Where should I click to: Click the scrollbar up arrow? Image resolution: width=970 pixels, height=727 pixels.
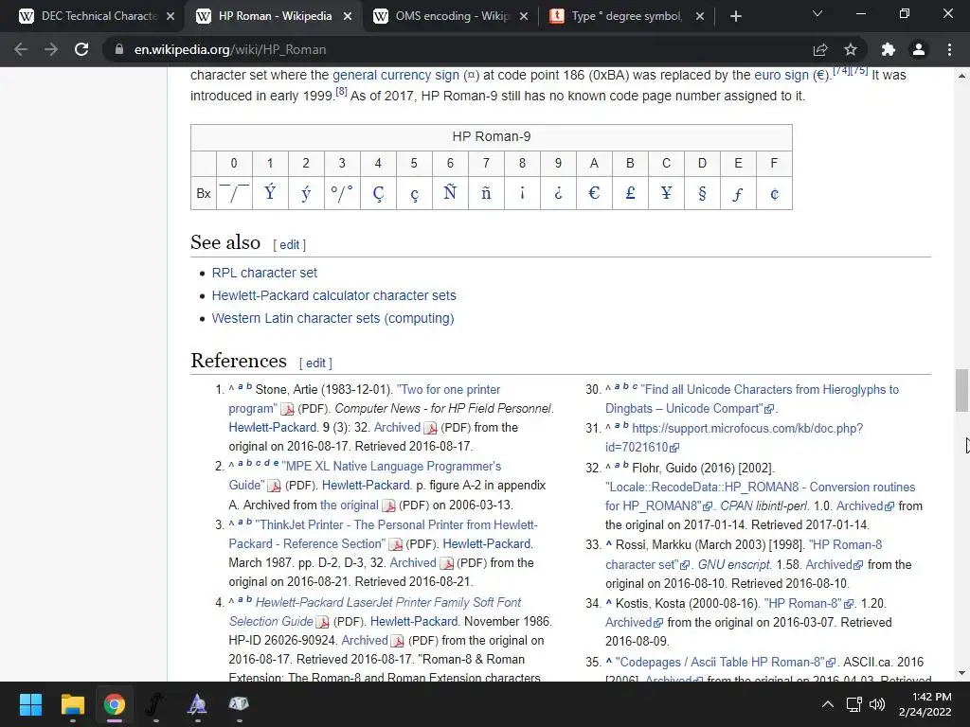click(961, 76)
